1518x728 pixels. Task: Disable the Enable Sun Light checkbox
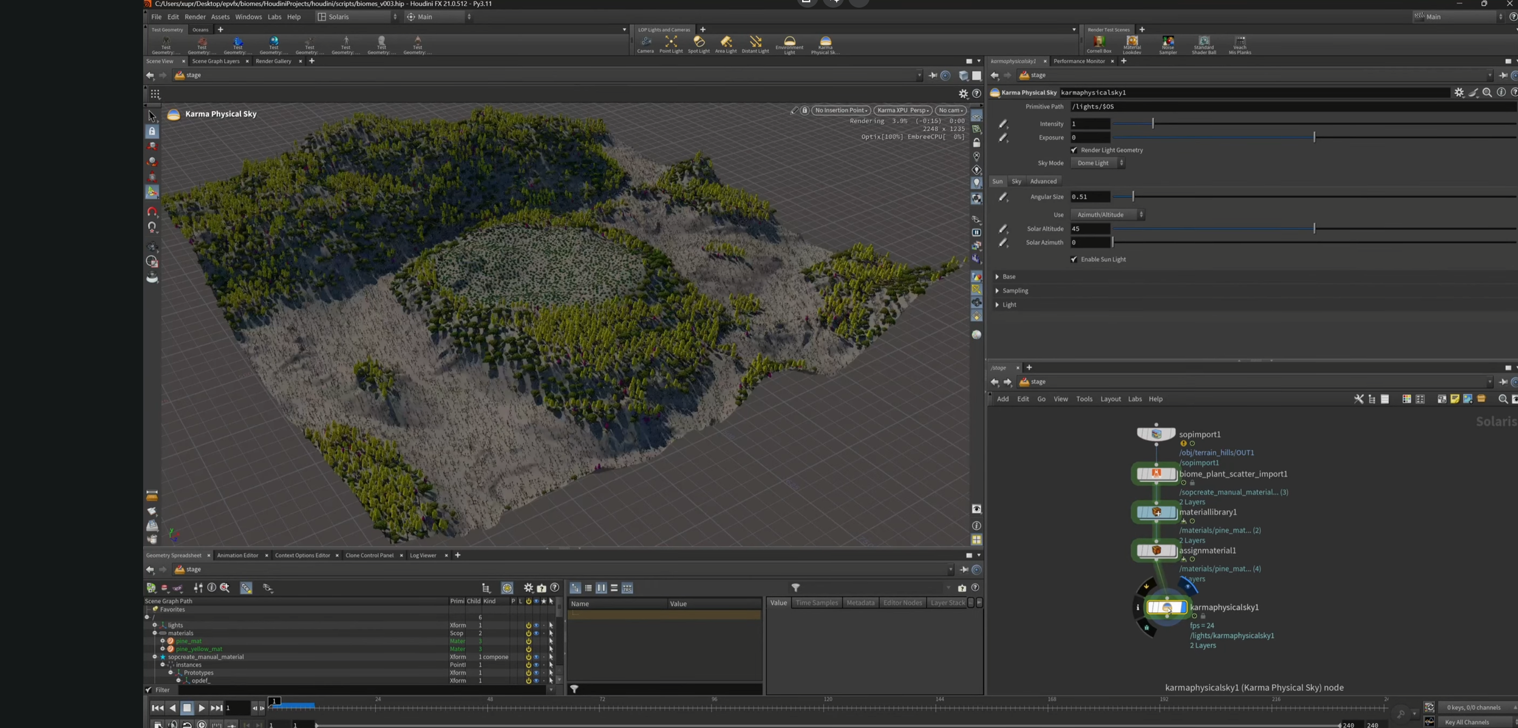click(1074, 259)
